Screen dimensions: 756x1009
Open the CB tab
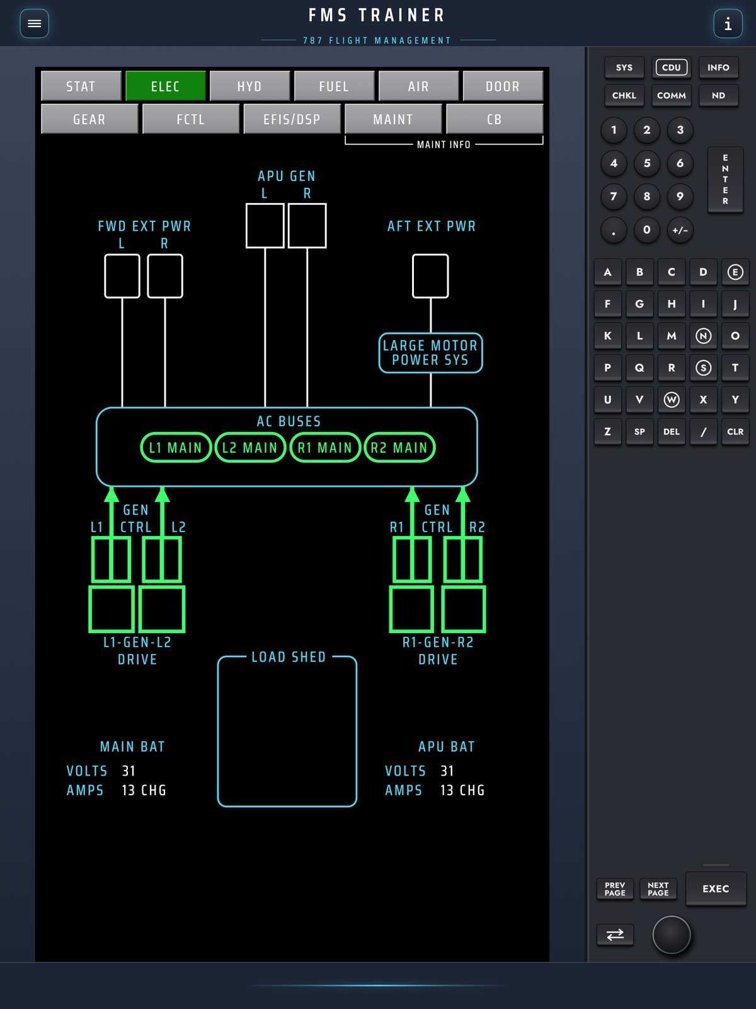pos(495,119)
